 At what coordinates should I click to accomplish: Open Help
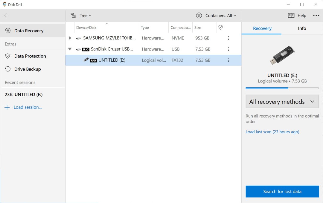302,16
